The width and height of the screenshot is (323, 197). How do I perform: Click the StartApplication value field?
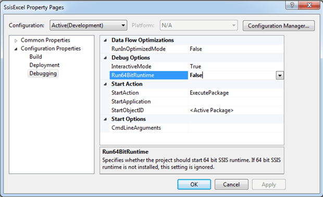click(x=236, y=102)
